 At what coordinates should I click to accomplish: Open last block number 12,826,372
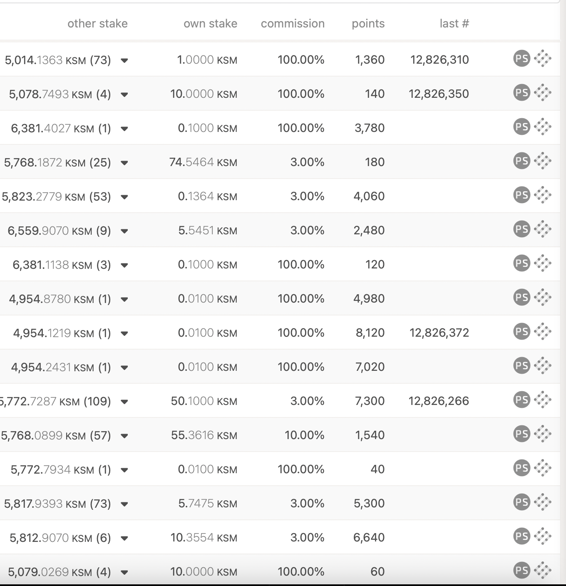(x=439, y=333)
